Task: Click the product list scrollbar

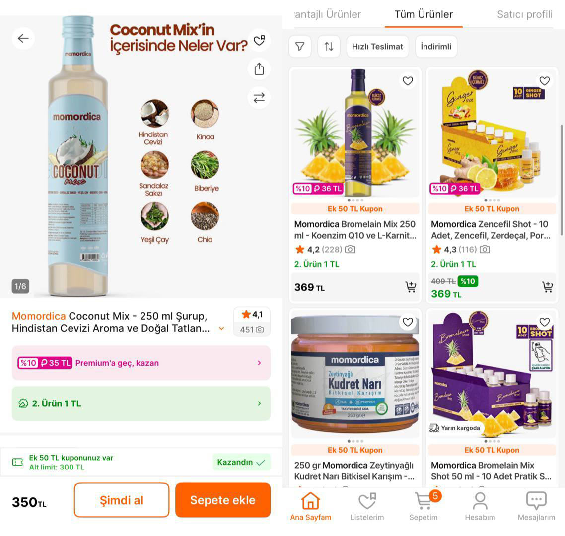Action: tap(562, 180)
